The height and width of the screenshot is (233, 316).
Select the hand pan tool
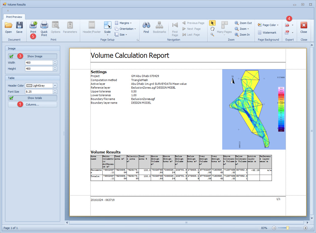pyautogui.click(x=212, y=29)
